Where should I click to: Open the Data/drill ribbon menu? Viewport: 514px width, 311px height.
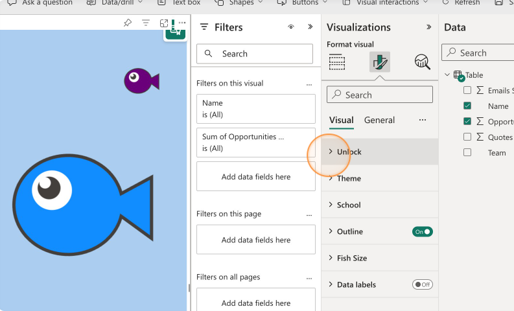[115, 3]
